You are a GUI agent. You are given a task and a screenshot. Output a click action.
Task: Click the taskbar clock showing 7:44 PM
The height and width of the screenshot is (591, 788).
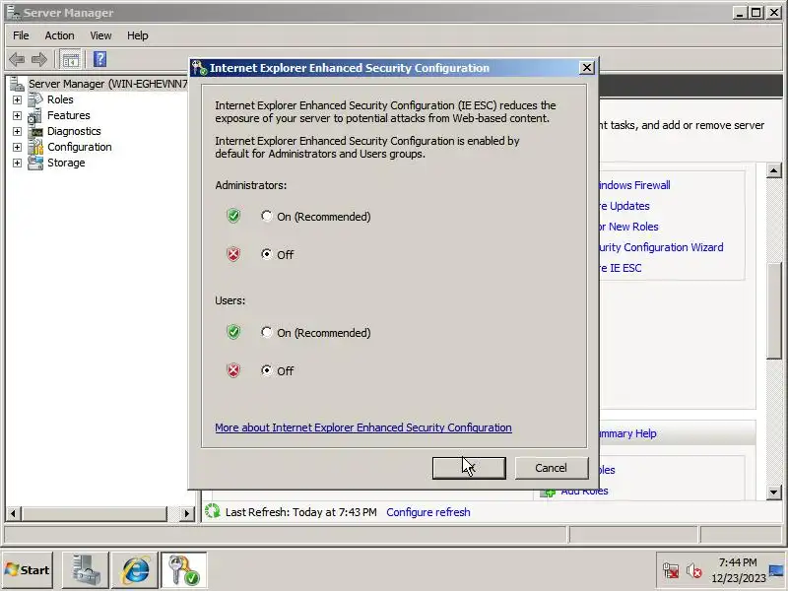click(738, 562)
